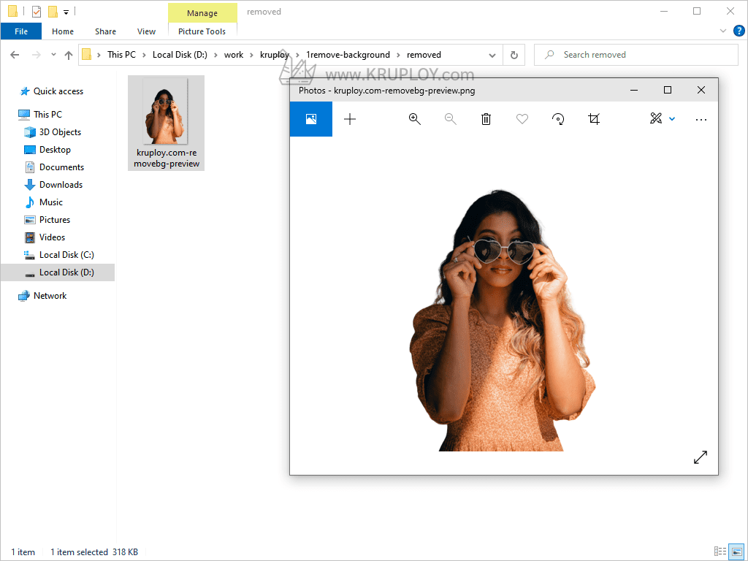This screenshot has width=748, height=561.
Task: Add photo to favorites with heart icon
Action: click(522, 119)
